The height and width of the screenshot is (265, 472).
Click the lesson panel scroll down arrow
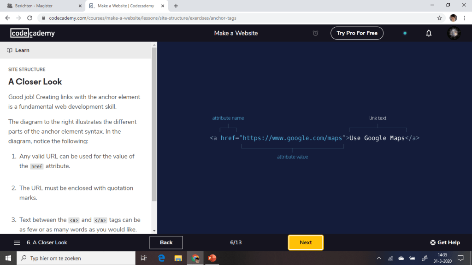pos(154,231)
